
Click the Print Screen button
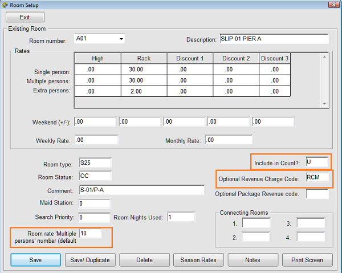[x=307, y=260]
